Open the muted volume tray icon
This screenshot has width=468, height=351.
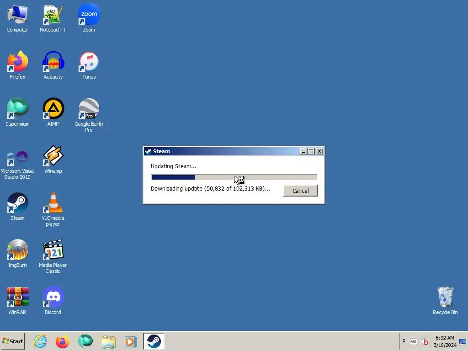424,341
